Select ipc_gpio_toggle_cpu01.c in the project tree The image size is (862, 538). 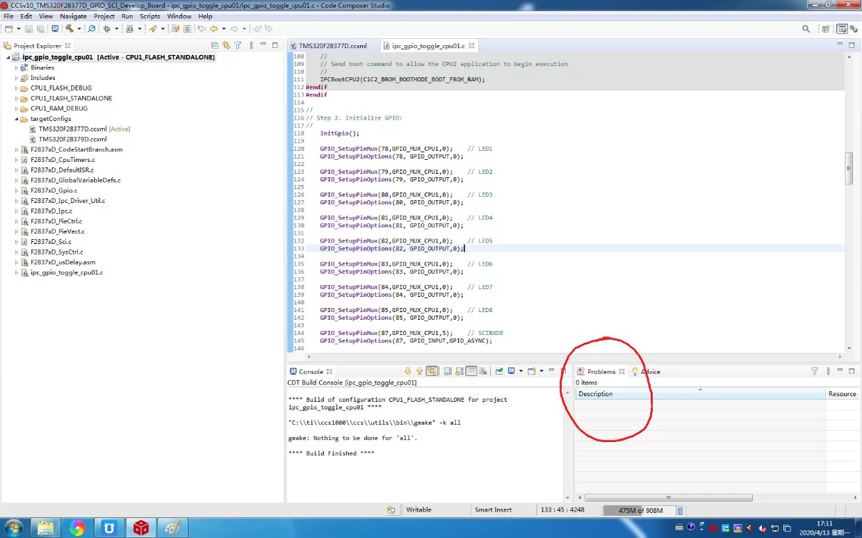click(66, 272)
